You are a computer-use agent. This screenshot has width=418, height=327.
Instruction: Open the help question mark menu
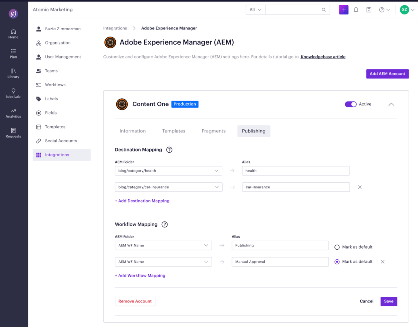pos(384,10)
